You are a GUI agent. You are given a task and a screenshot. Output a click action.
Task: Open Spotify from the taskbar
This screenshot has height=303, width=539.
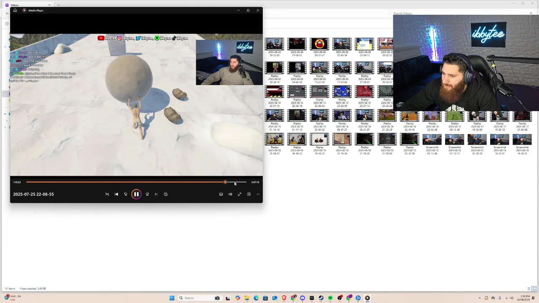pyautogui.click(x=330, y=298)
